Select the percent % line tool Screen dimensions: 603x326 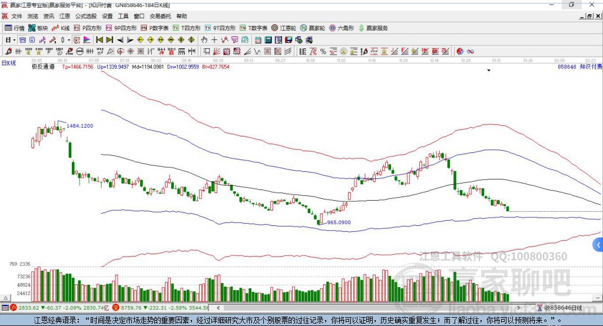(x=323, y=52)
